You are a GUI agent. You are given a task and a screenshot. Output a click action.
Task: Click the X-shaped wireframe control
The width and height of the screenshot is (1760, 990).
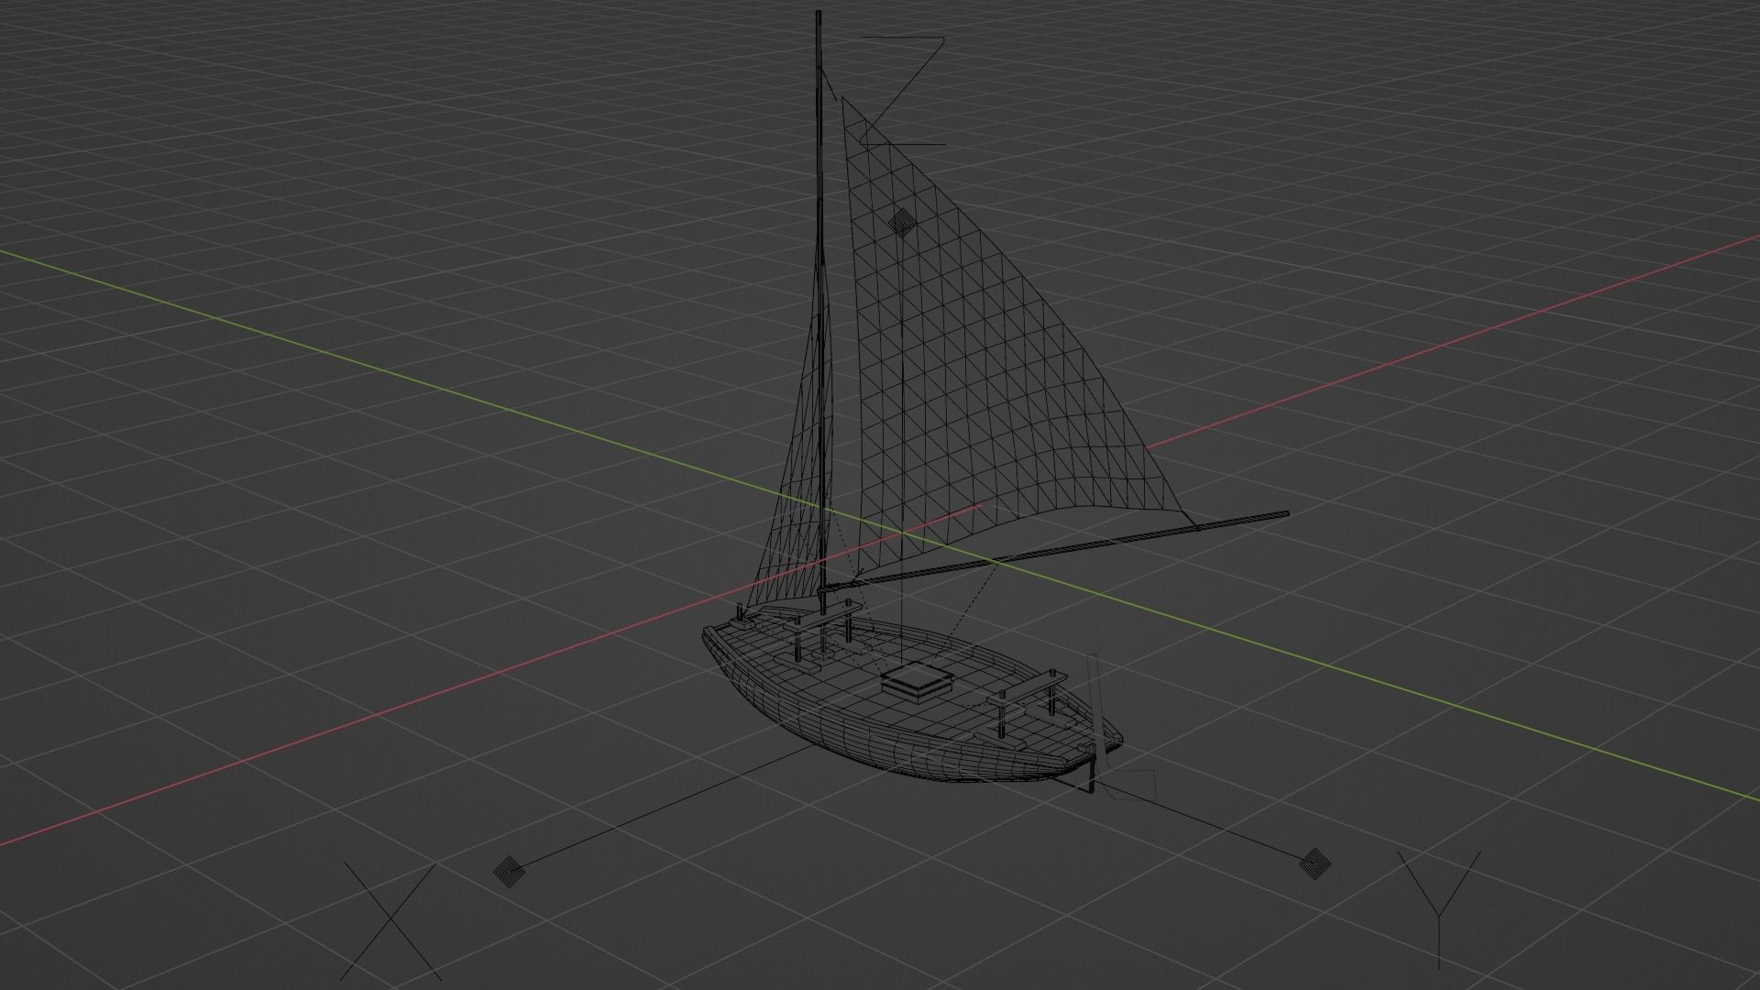pyautogui.click(x=390, y=920)
